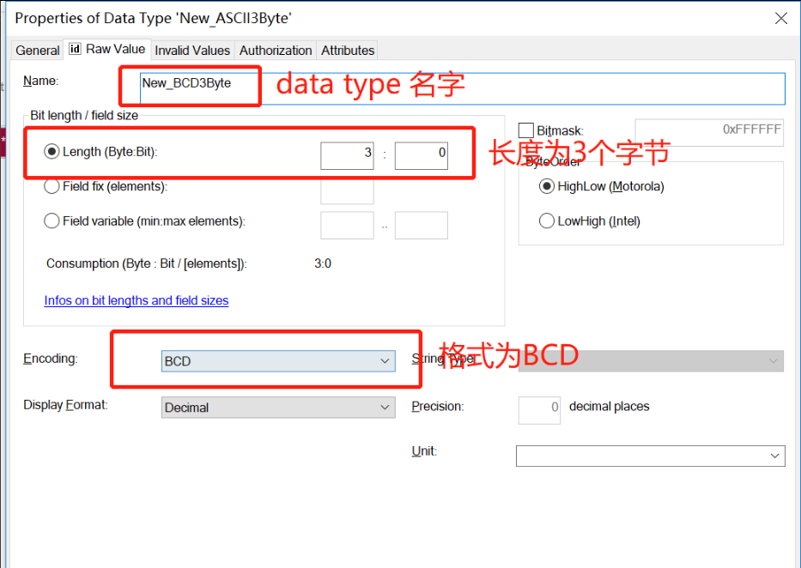This screenshot has width=801, height=568.
Task: Choose the Field fix (elements) option
Action: coord(52,186)
